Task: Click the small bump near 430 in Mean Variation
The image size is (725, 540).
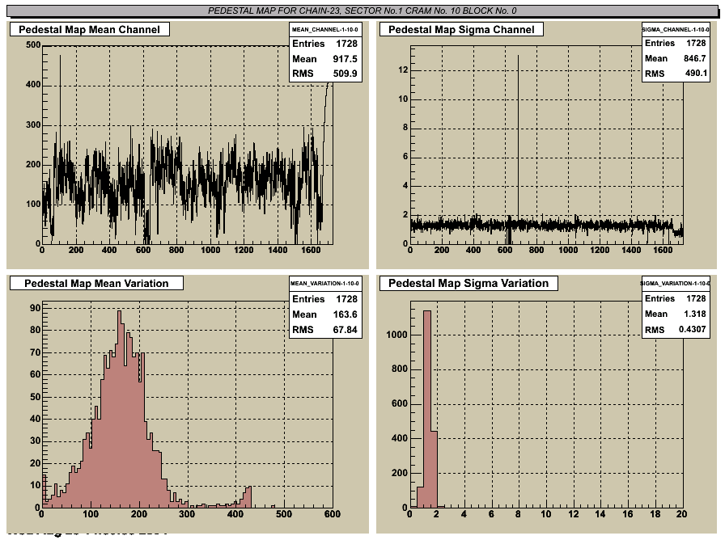Action: click(248, 497)
